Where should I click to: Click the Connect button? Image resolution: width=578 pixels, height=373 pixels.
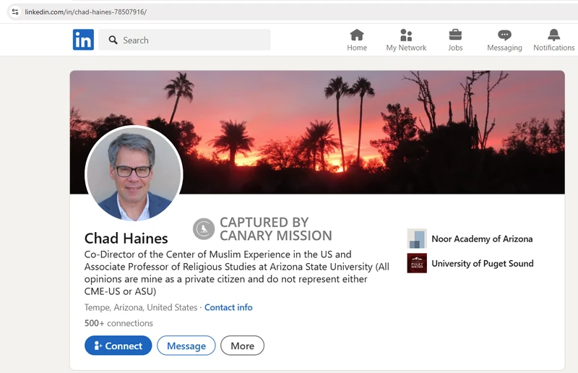click(118, 346)
